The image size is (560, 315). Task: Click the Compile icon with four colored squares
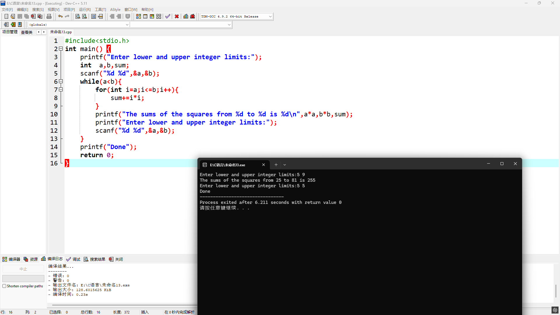139,16
